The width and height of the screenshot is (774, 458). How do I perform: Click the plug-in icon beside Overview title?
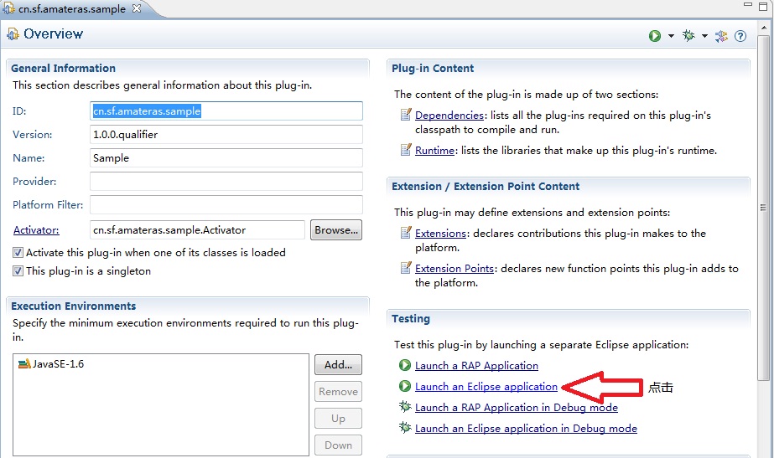(x=13, y=34)
